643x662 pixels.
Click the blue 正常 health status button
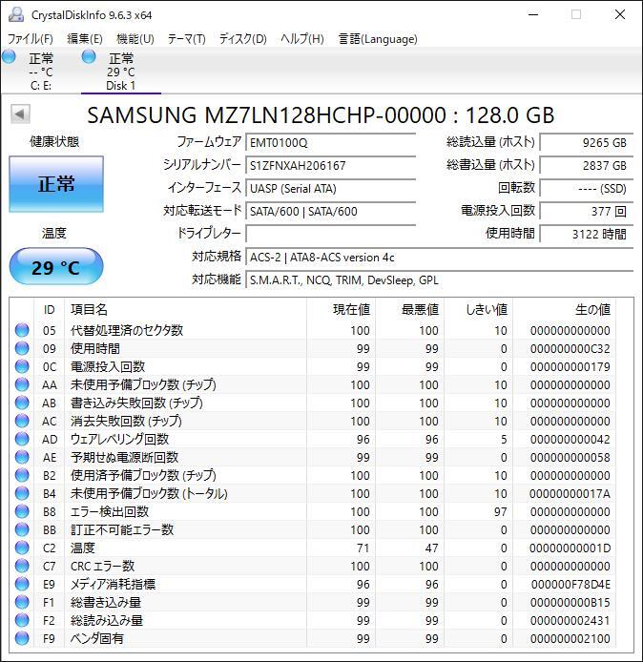click(56, 184)
